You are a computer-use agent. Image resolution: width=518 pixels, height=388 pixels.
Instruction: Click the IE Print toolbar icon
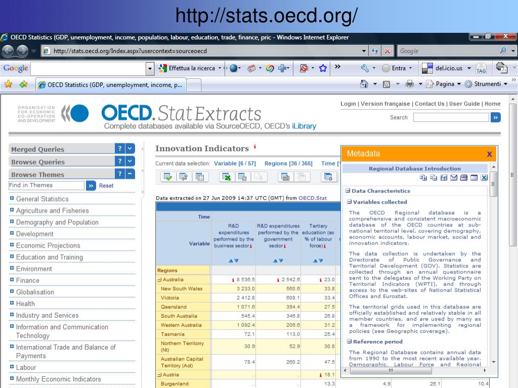(410, 84)
